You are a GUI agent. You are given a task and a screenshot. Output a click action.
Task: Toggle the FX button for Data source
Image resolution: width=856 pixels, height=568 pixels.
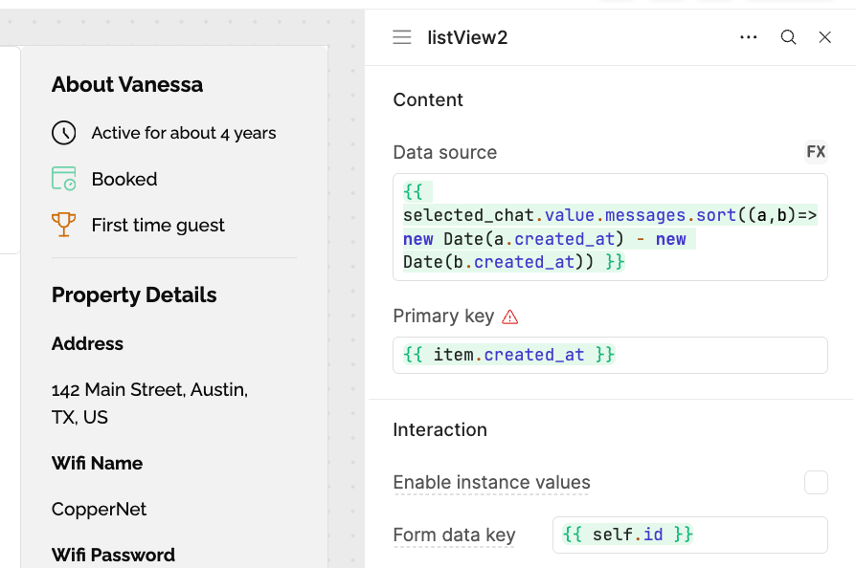tap(816, 151)
